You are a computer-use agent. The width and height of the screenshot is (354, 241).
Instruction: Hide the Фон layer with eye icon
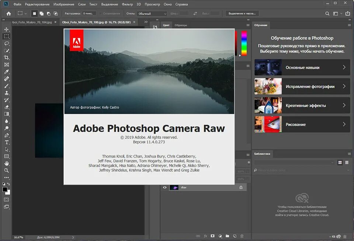coord(164,187)
